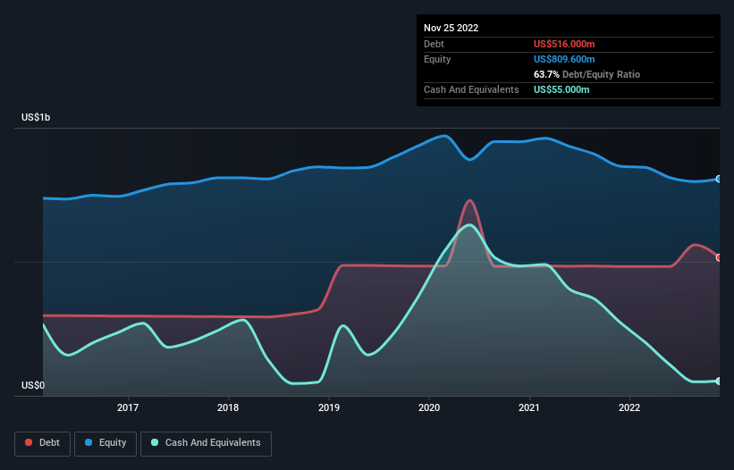734x470 pixels.
Task: Click the 2017 axis label
Action: [x=128, y=407]
